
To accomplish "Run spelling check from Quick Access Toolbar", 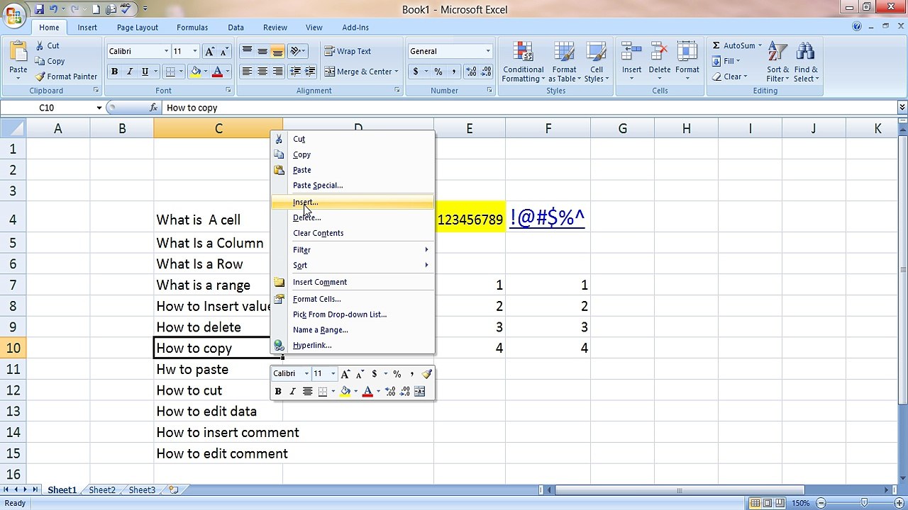I will [126, 9].
